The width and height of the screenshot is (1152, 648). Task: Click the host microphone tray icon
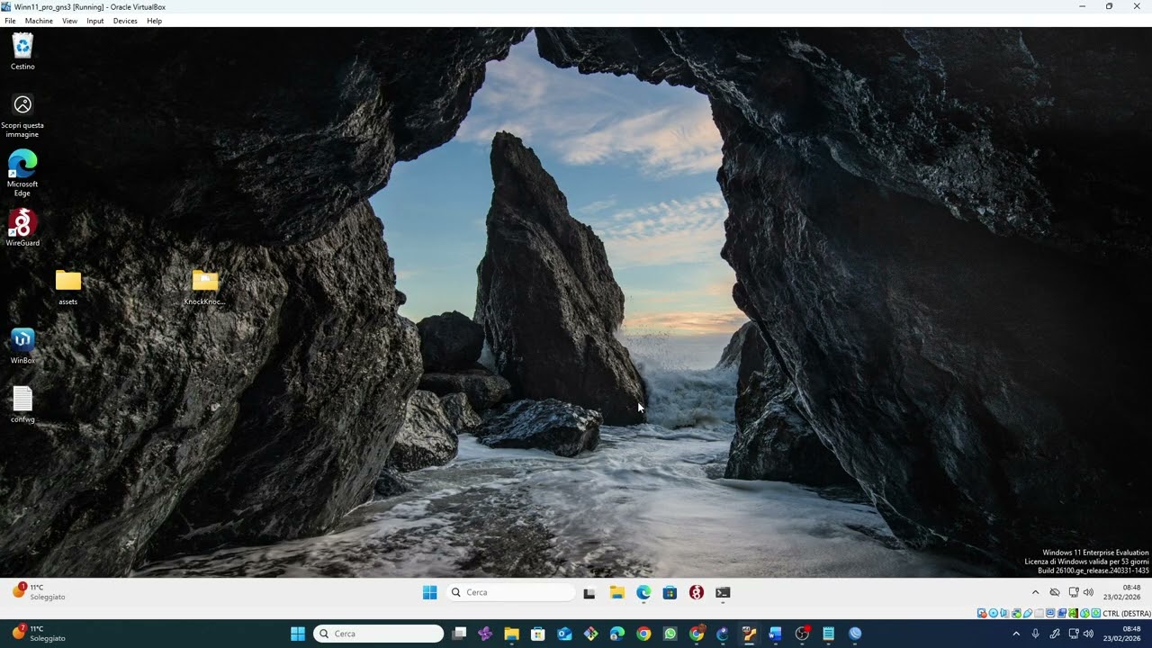tap(1036, 634)
